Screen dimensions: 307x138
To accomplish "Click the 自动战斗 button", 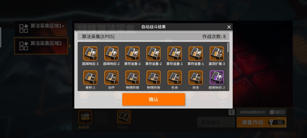I will coord(216,122).
